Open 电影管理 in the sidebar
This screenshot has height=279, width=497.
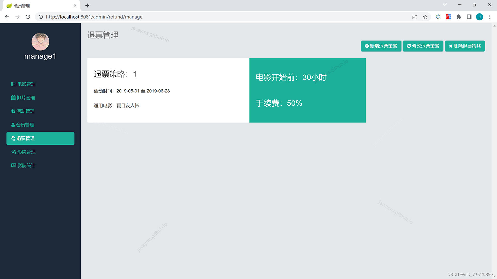pyautogui.click(x=24, y=84)
